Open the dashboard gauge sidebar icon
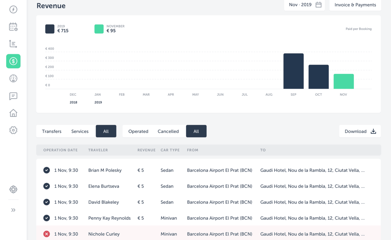The height and width of the screenshot is (240, 391). click(x=13, y=79)
